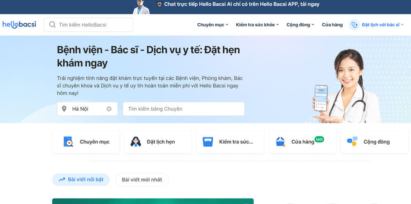Screen dimensions: 411x204
Task: Open the Đặt lịch hẹn shortcut card
Action: point(158,142)
